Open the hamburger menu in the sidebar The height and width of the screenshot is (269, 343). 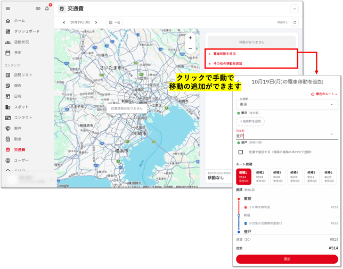(8, 9)
